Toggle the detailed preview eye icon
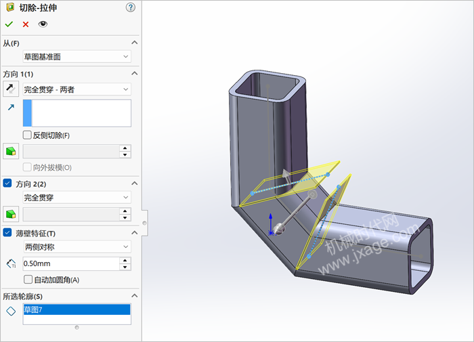474x342 pixels. (43, 24)
